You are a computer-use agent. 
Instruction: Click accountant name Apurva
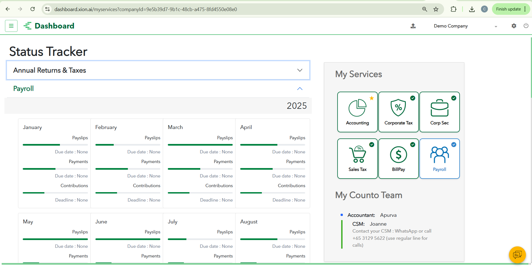(x=388, y=215)
